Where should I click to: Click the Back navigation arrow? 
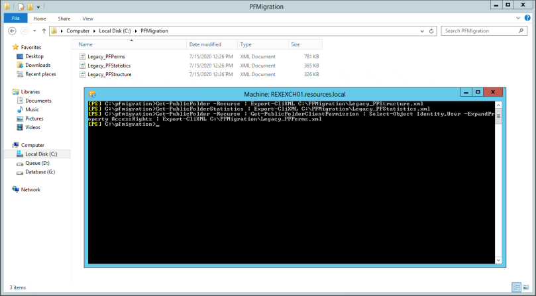(x=13, y=31)
